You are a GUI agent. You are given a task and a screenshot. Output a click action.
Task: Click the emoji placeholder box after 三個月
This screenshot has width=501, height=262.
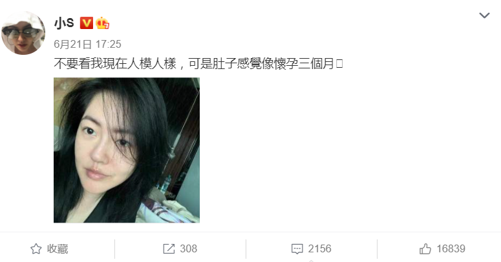(x=339, y=63)
